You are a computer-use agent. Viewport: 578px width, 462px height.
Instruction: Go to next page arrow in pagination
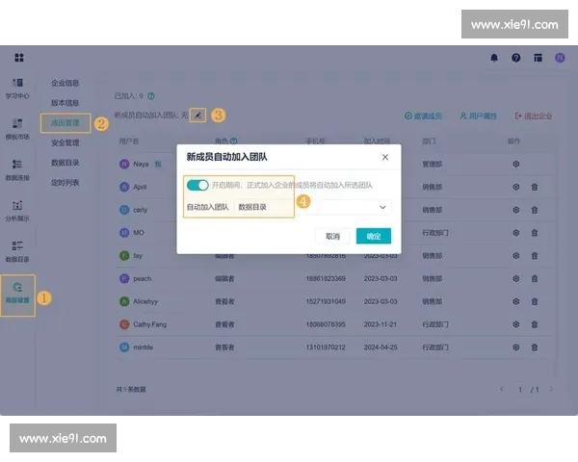tap(551, 389)
